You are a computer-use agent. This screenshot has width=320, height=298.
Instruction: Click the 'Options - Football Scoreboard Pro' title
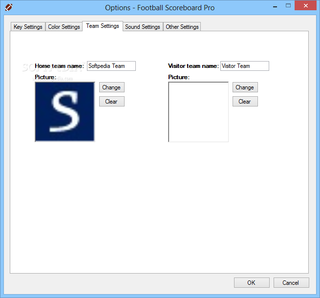click(x=160, y=8)
